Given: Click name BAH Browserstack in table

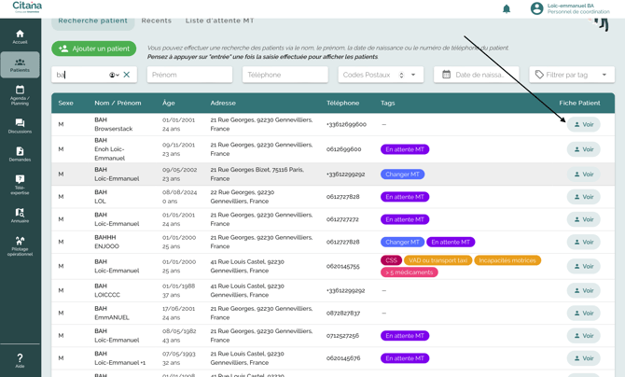Looking at the screenshot, I should [x=113, y=124].
